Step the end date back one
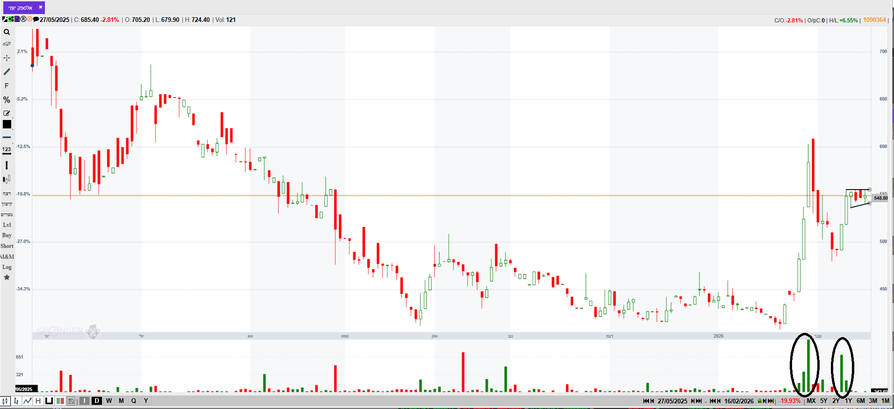Screen dimensions: 894x409 click(x=718, y=401)
